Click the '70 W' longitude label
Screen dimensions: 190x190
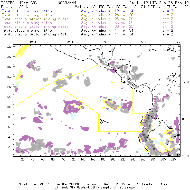(x=180, y=42)
